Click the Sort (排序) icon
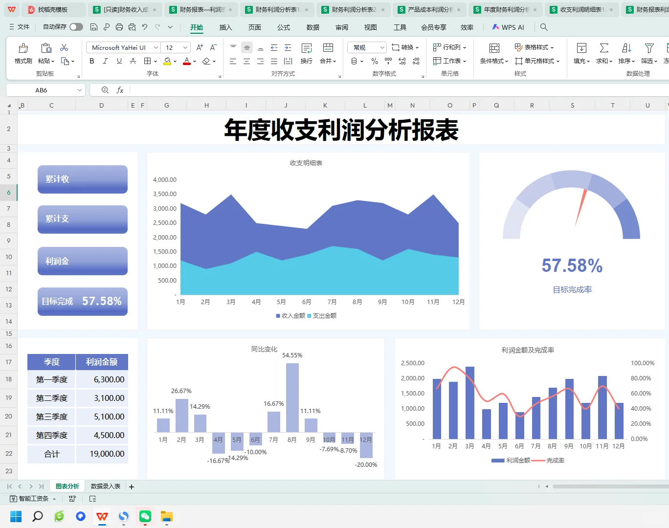 [626, 48]
